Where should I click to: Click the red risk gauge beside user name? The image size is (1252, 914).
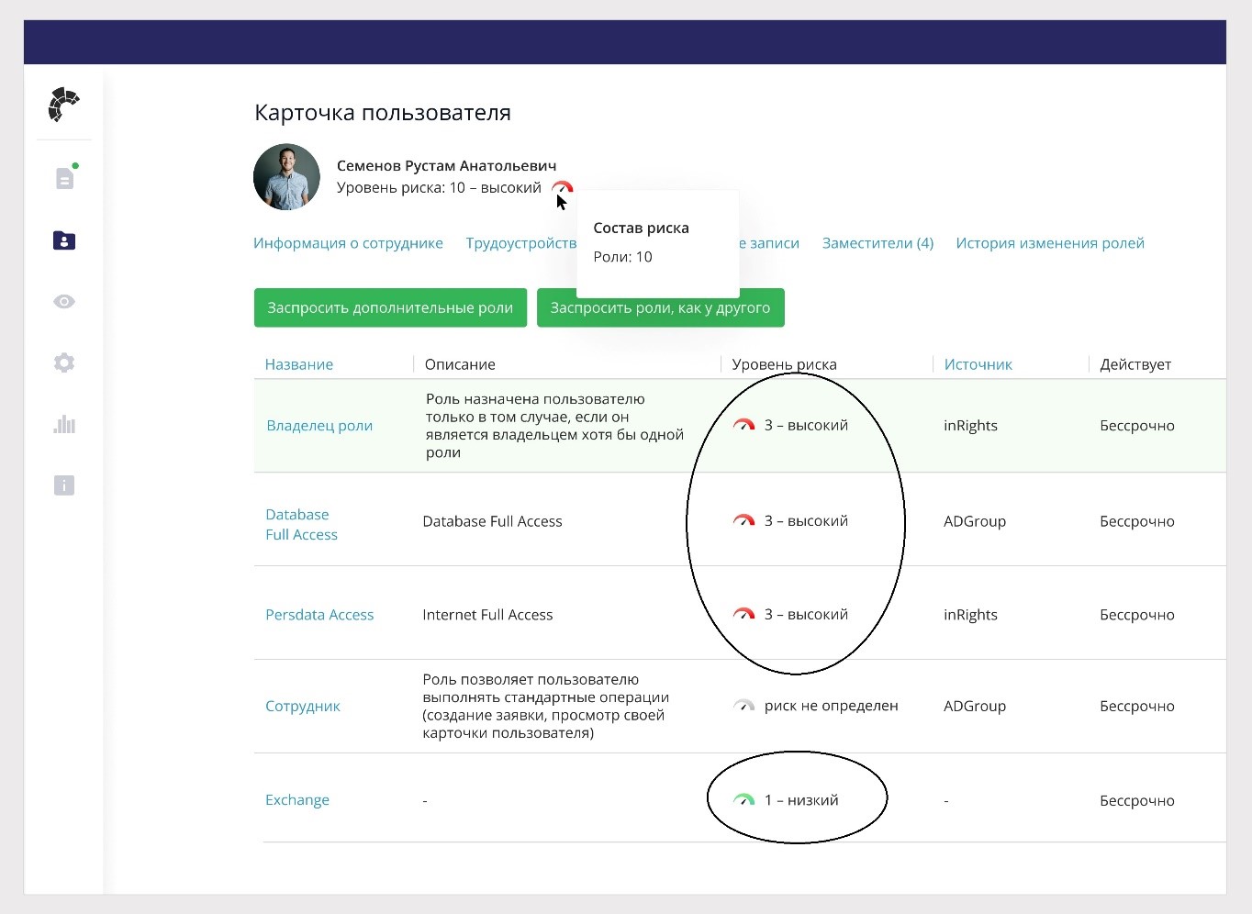[562, 188]
